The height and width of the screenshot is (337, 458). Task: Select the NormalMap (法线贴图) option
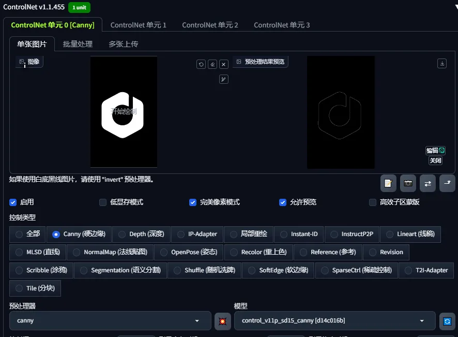[x=110, y=252]
